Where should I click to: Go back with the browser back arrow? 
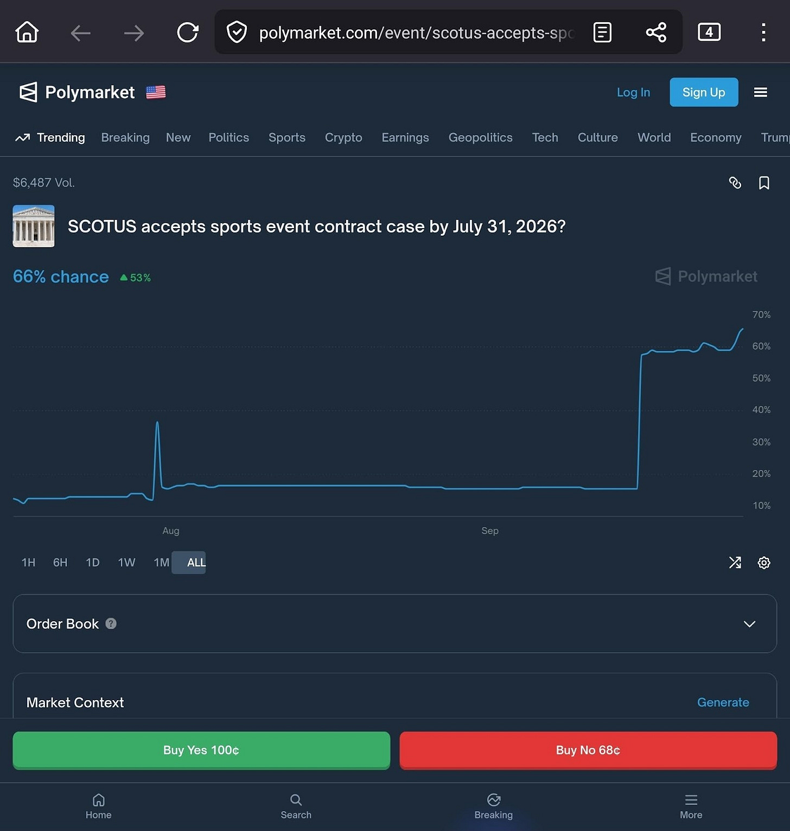(80, 33)
